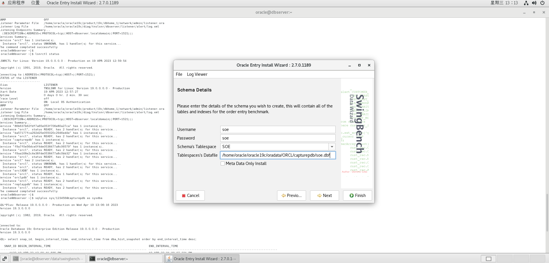Image resolution: width=549 pixels, height=263 pixels.
Task: Maximize the oracle@dbserver terminal window
Action: tap(534, 12)
